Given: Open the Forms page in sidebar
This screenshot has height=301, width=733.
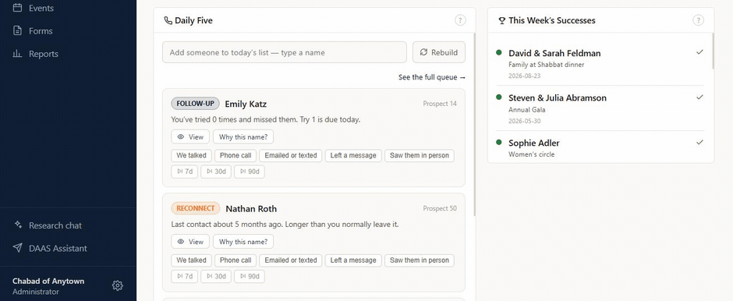Looking at the screenshot, I should tap(33, 31).
